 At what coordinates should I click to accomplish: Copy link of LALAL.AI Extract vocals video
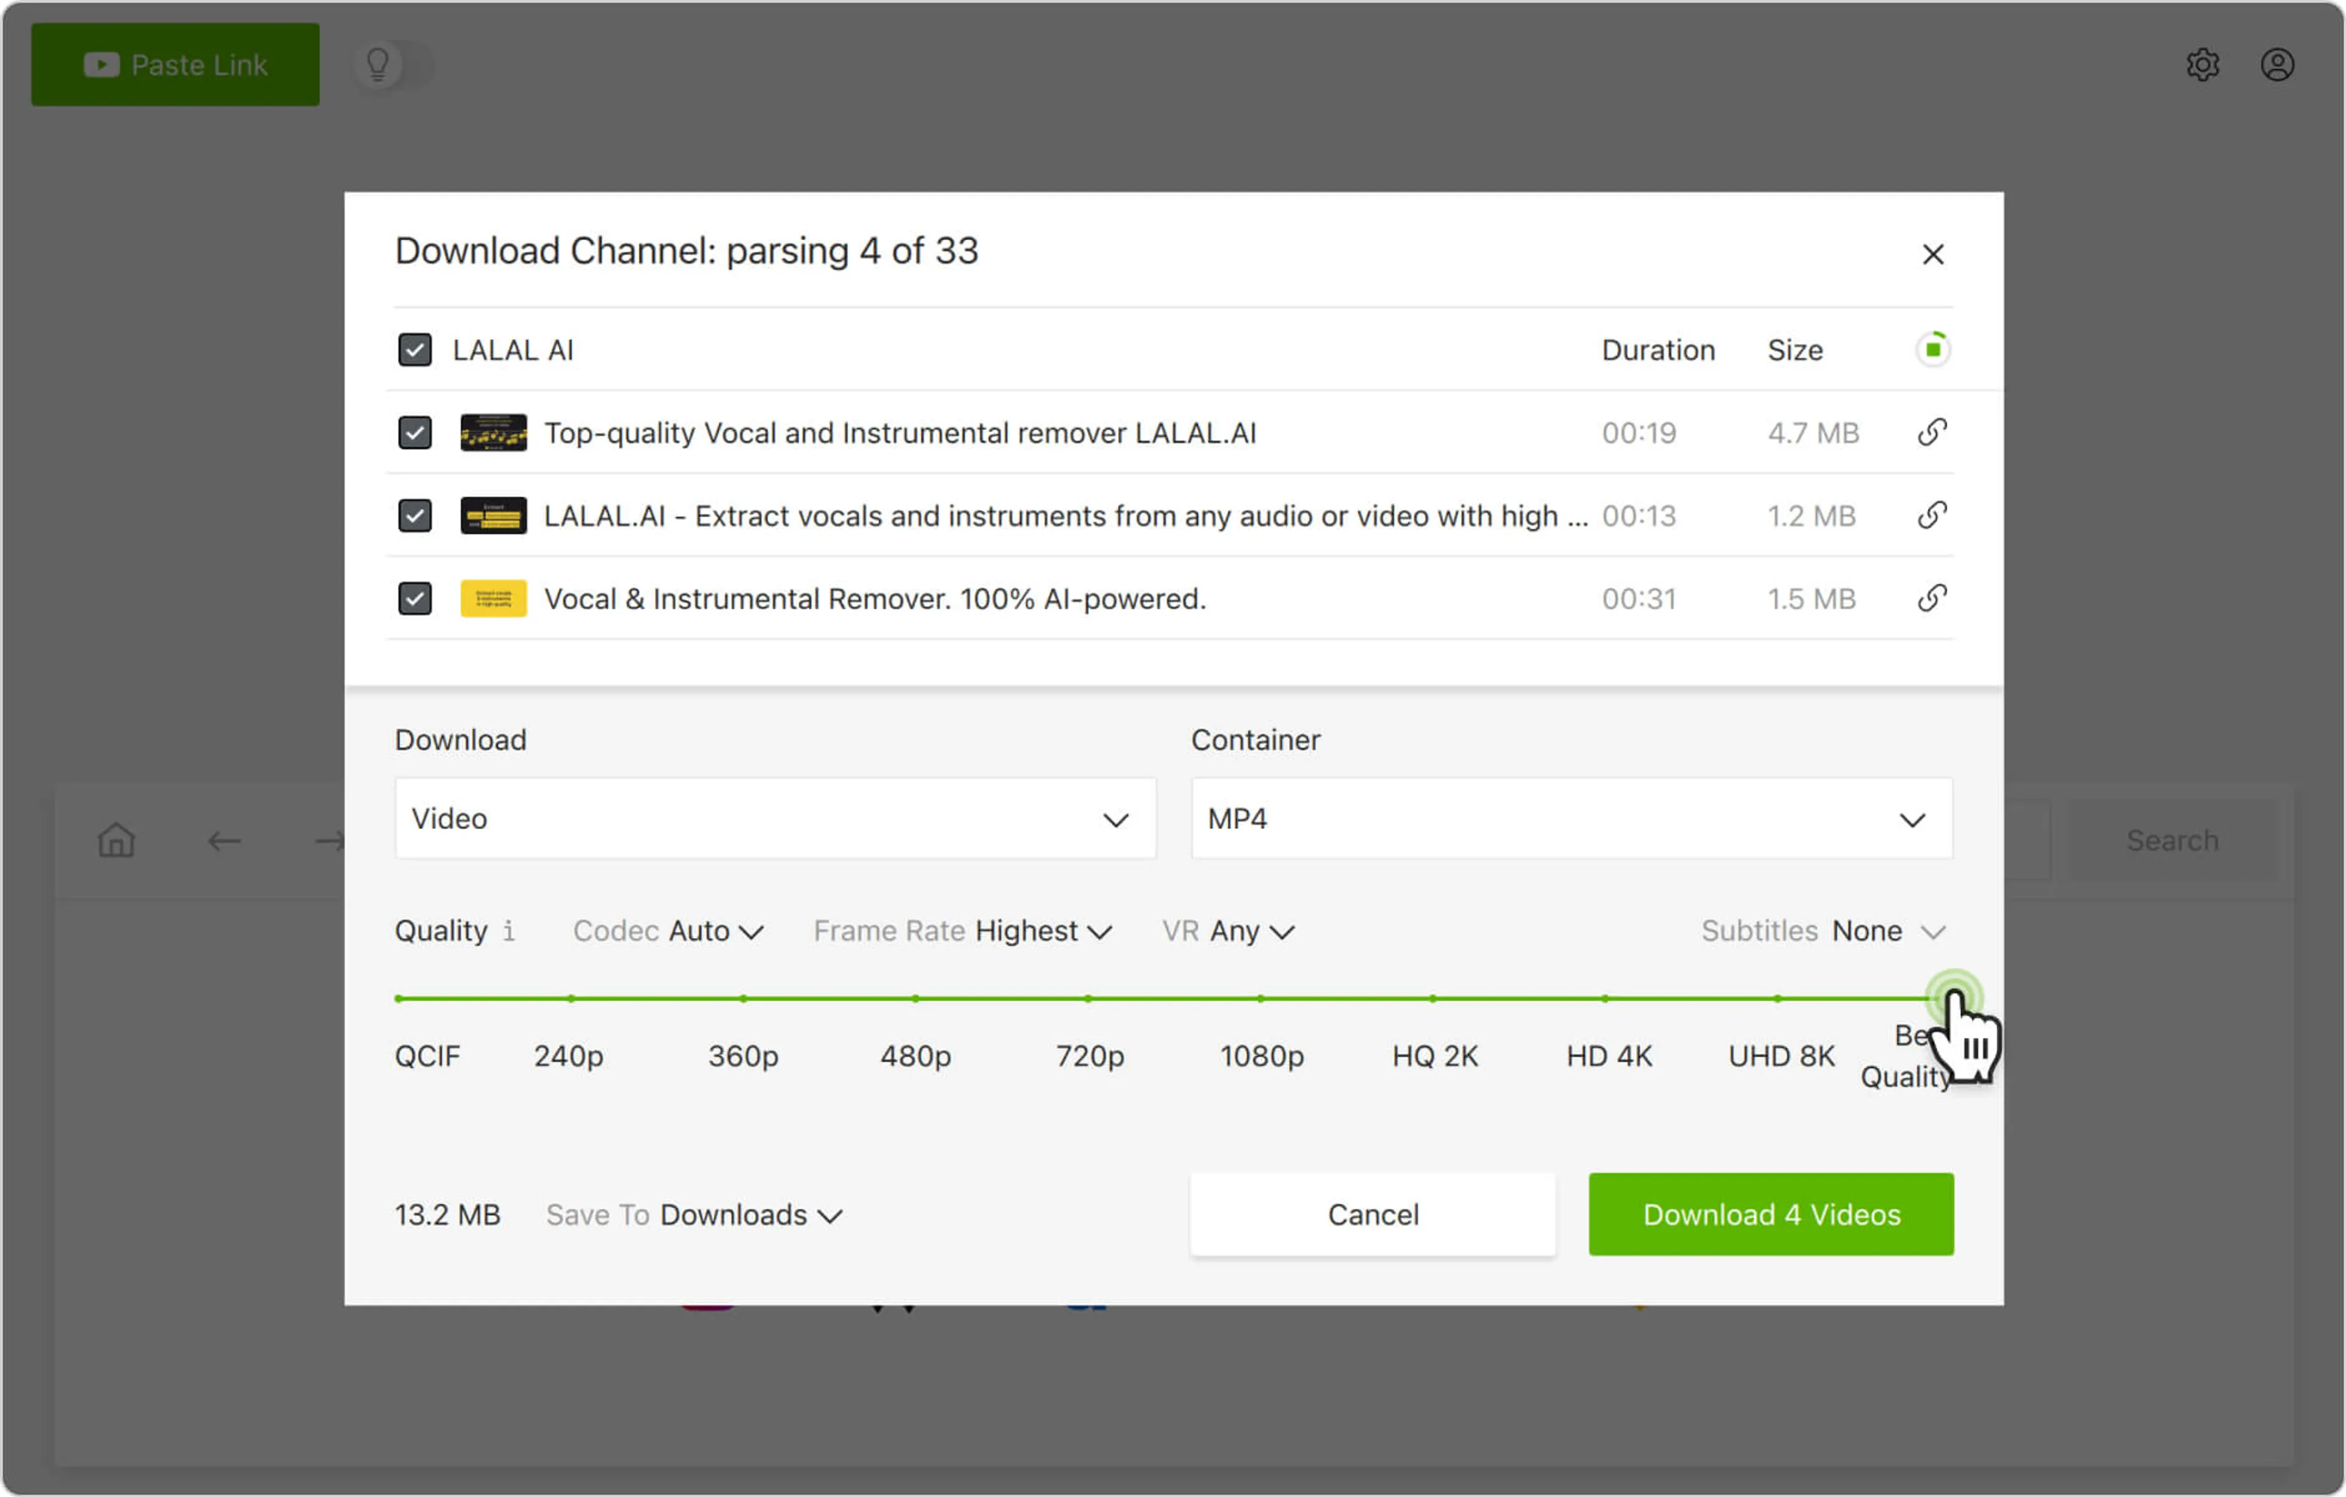(x=1932, y=515)
